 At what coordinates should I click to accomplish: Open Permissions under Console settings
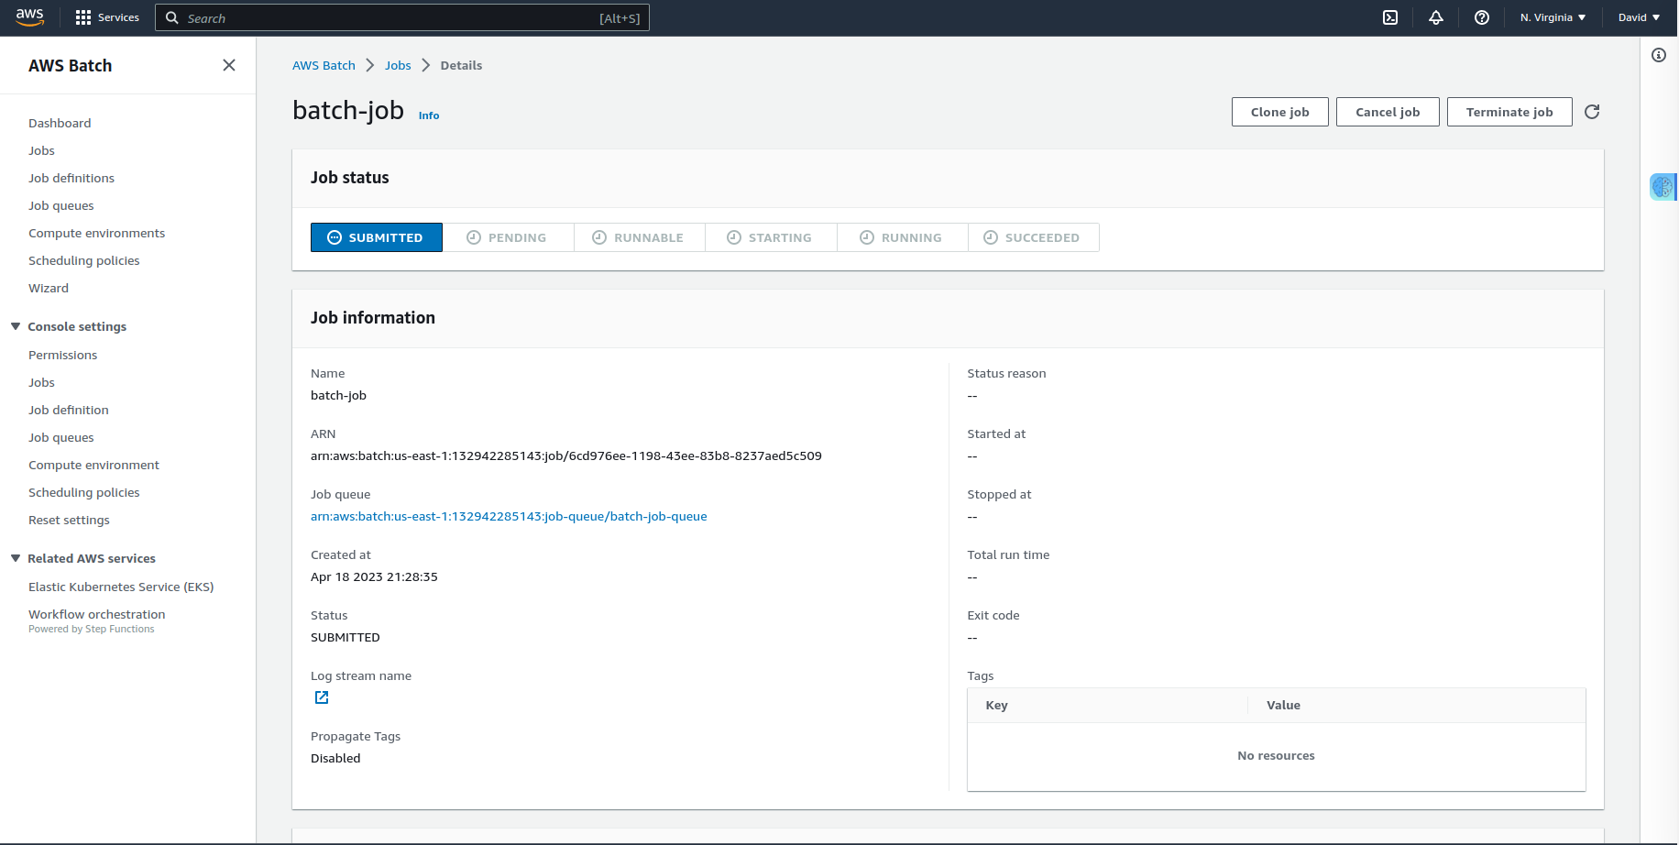click(x=62, y=355)
